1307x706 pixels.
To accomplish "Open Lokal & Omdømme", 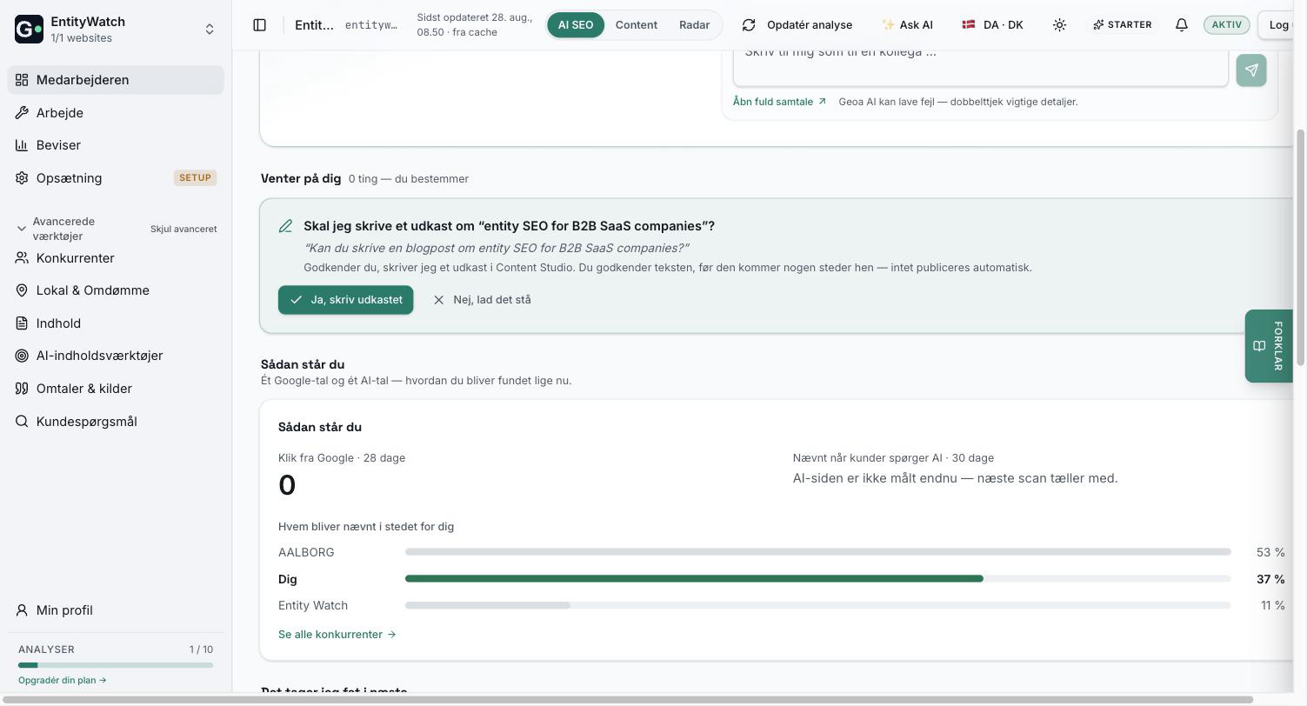I will click(x=116, y=290).
